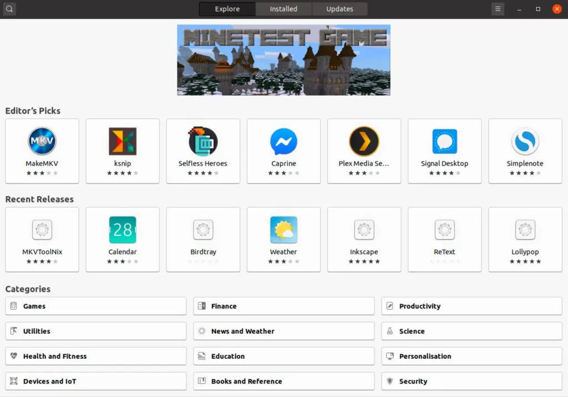Click the Finance category icon
Image resolution: width=568 pixels, height=397 pixels.
pos(202,306)
